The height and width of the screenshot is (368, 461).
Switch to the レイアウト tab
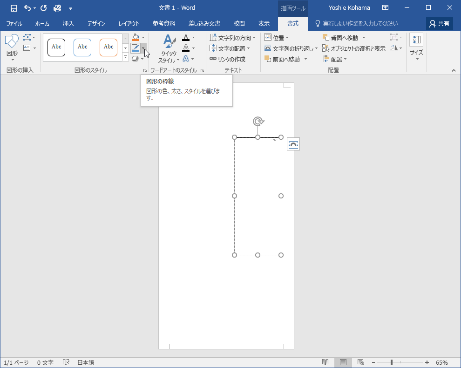click(x=129, y=24)
